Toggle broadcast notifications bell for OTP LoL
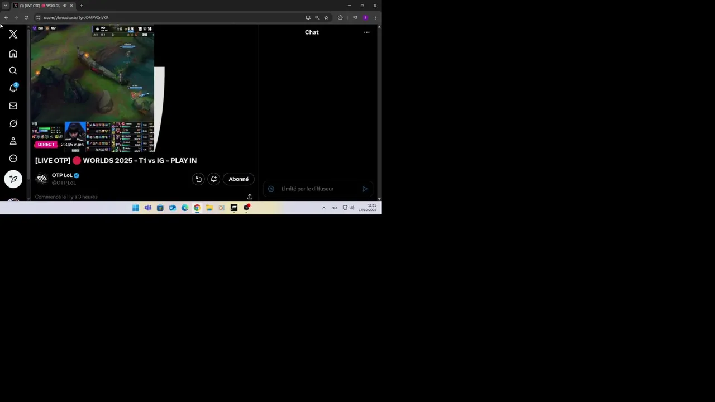The width and height of the screenshot is (715, 402). click(213, 179)
